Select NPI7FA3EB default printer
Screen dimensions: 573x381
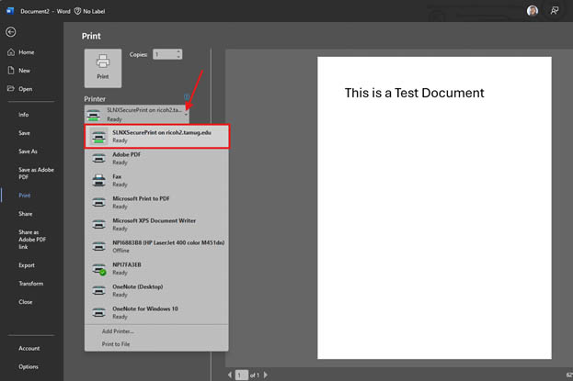(156, 268)
